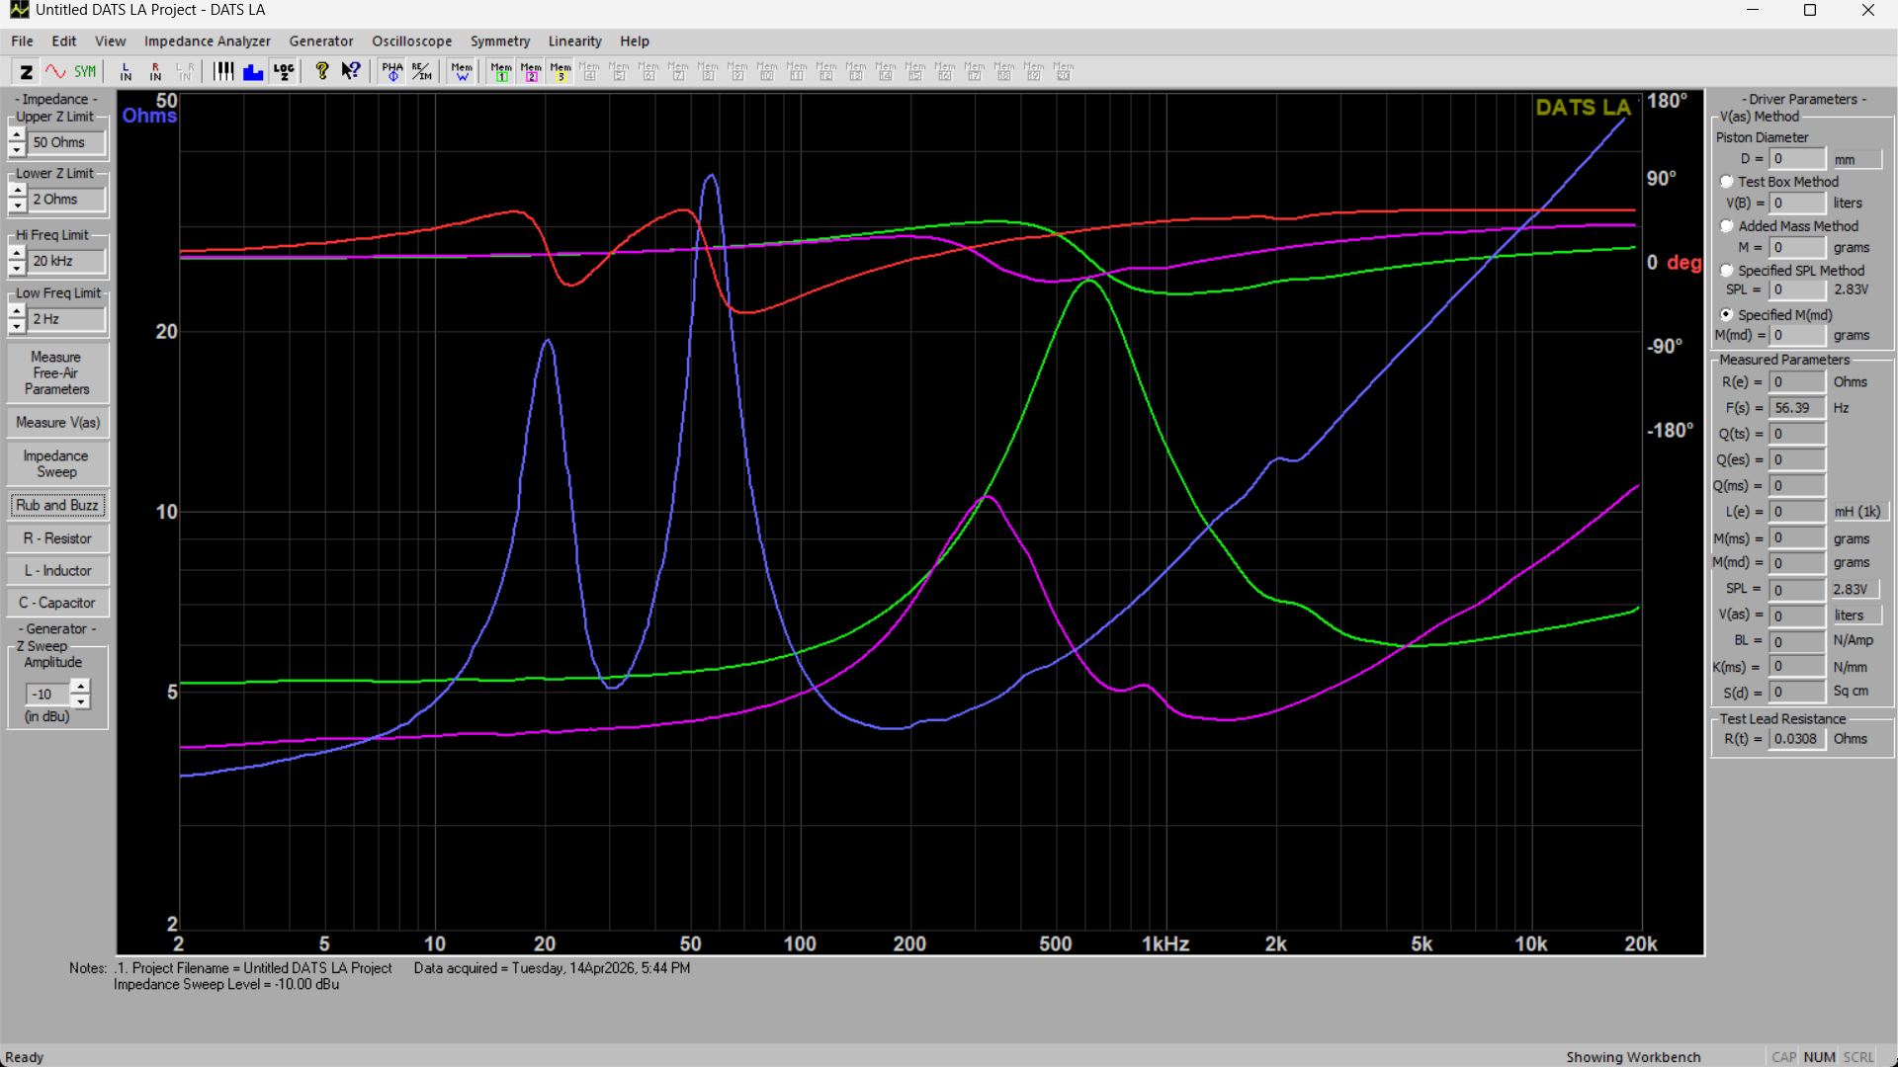The height and width of the screenshot is (1067, 1898).
Task: Open the Impedance Analyzer menu
Action: pos(207,41)
